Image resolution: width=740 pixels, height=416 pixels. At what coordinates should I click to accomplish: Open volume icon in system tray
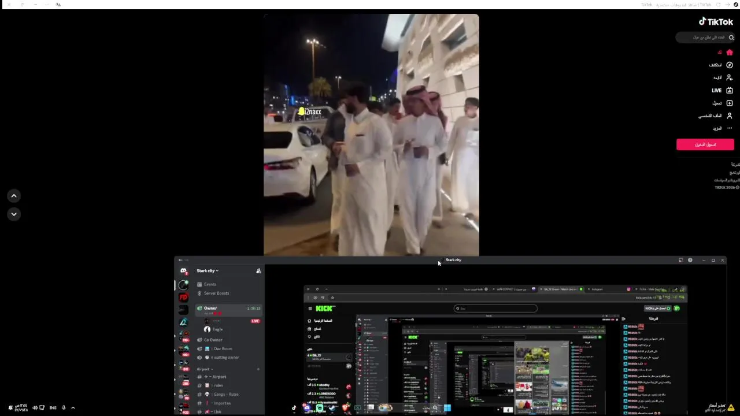click(35, 408)
